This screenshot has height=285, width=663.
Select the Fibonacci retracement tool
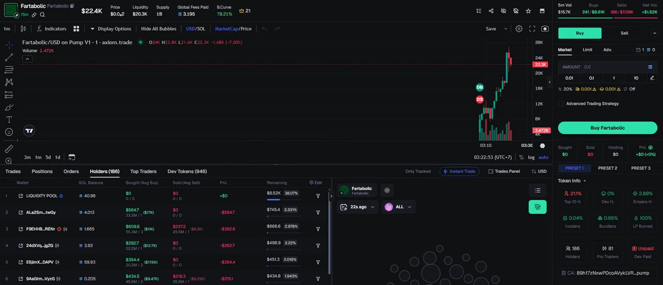pos(9,70)
